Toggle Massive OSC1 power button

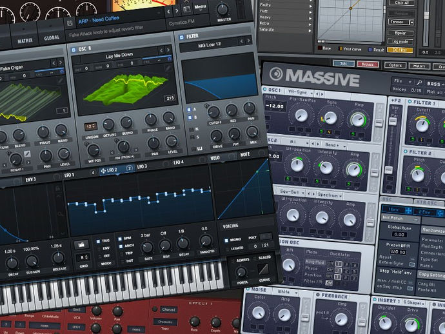point(265,89)
